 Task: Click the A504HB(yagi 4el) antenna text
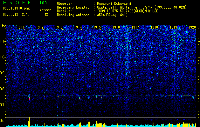(112, 15)
